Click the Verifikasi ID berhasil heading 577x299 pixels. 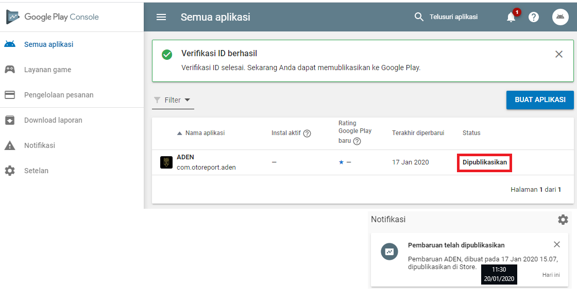click(x=219, y=54)
